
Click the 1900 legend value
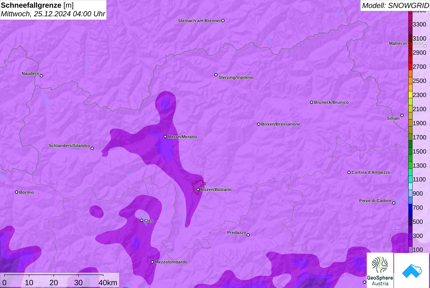[x=420, y=123]
